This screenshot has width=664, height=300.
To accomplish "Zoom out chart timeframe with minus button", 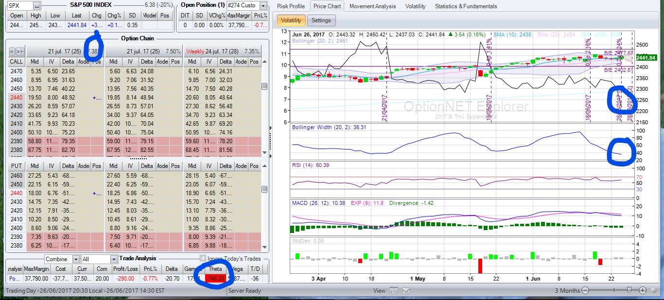I will click(585, 290).
